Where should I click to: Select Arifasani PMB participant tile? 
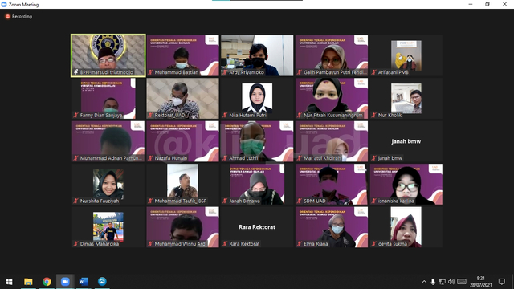(406, 55)
